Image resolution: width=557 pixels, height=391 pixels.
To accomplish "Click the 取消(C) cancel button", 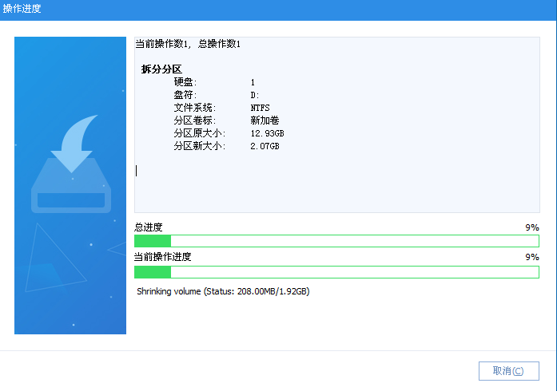I will tap(509, 371).
